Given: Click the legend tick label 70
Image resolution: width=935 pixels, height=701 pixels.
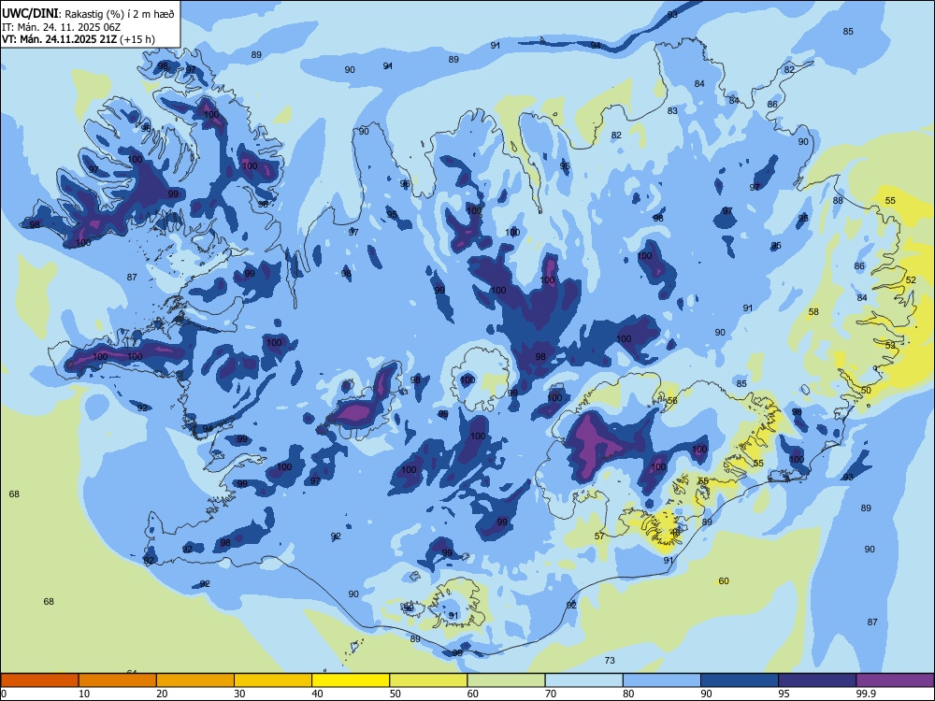Looking at the screenshot, I should click(551, 694).
